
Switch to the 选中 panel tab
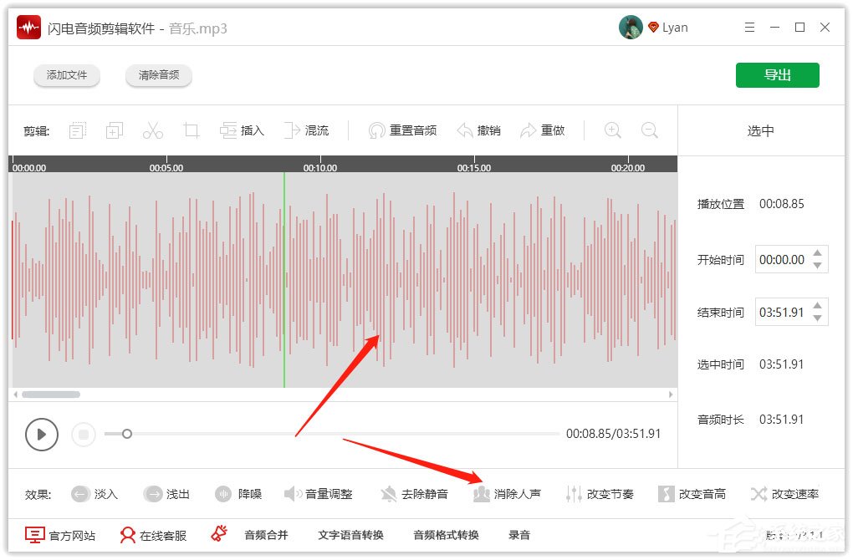click(759, 130)
